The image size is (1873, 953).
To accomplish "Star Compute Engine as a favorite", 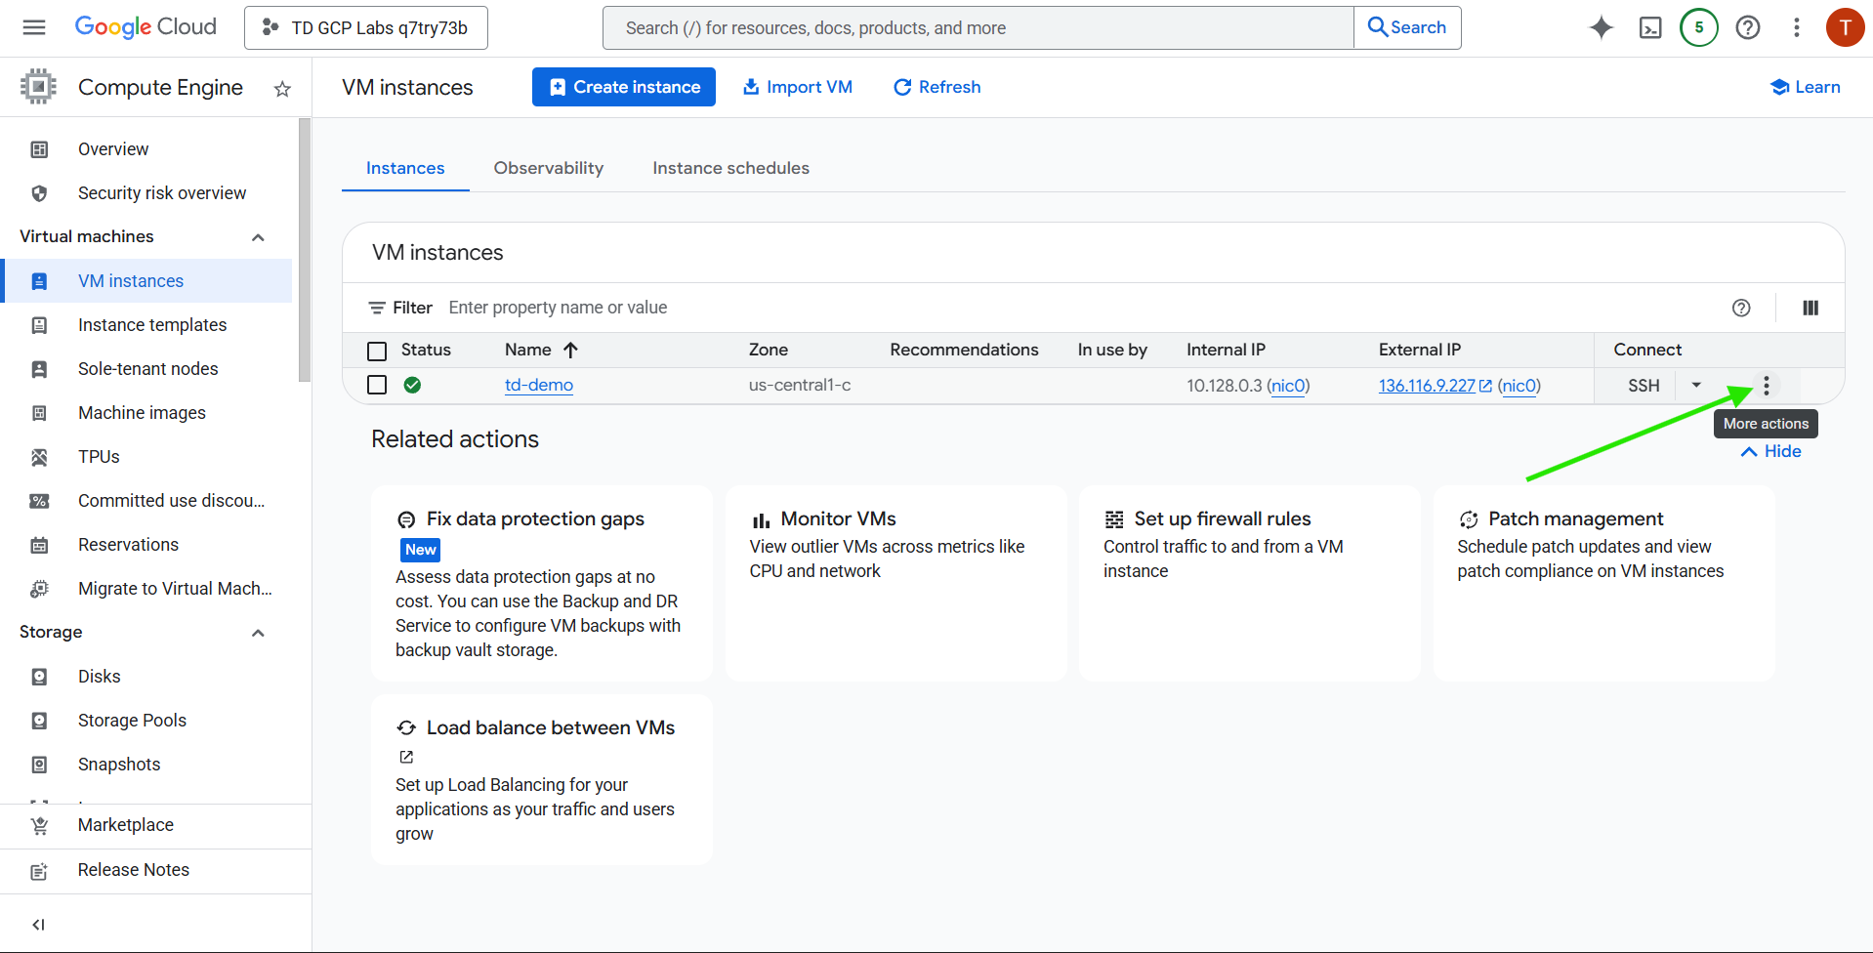I will click(281, 88).
